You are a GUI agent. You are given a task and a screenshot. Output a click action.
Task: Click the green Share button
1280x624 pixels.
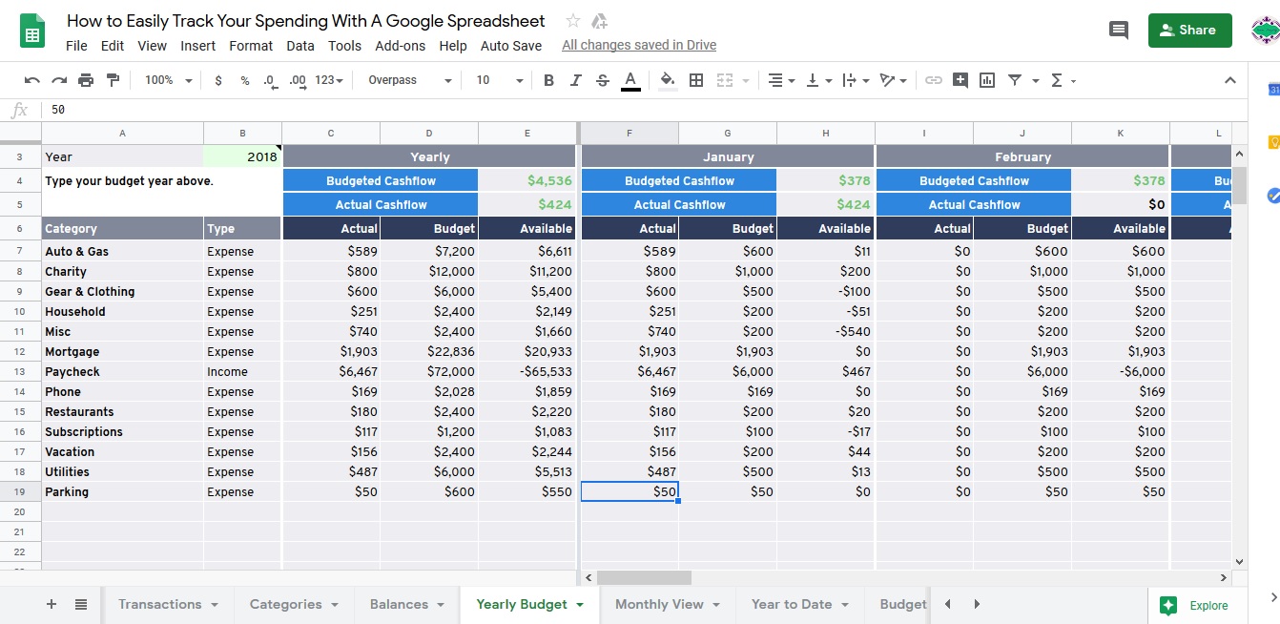coord(1189,30)
